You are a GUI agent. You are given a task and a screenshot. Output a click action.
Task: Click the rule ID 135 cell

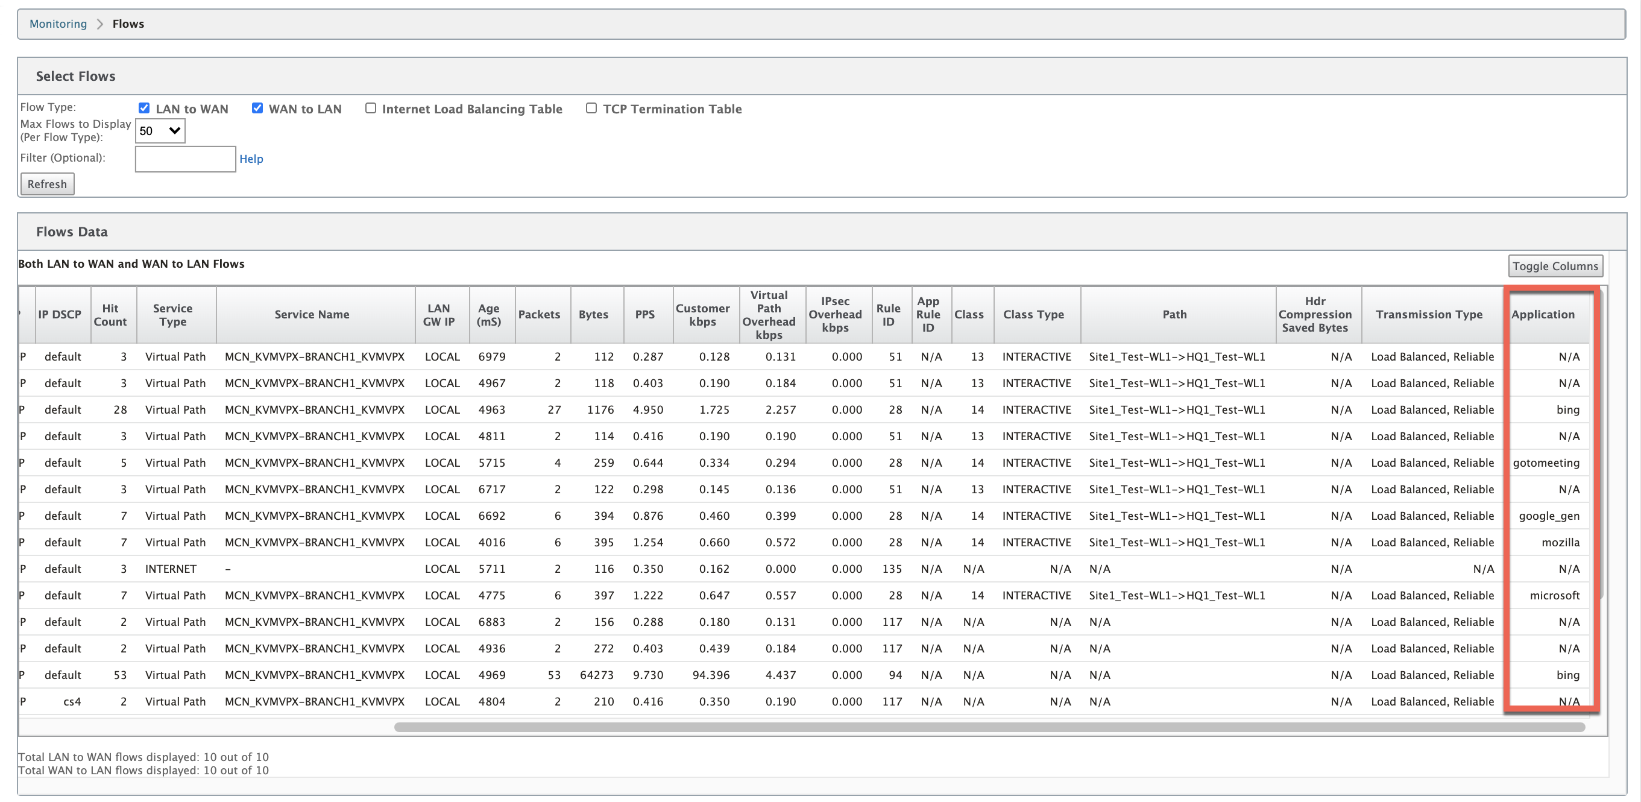point(892,569)
